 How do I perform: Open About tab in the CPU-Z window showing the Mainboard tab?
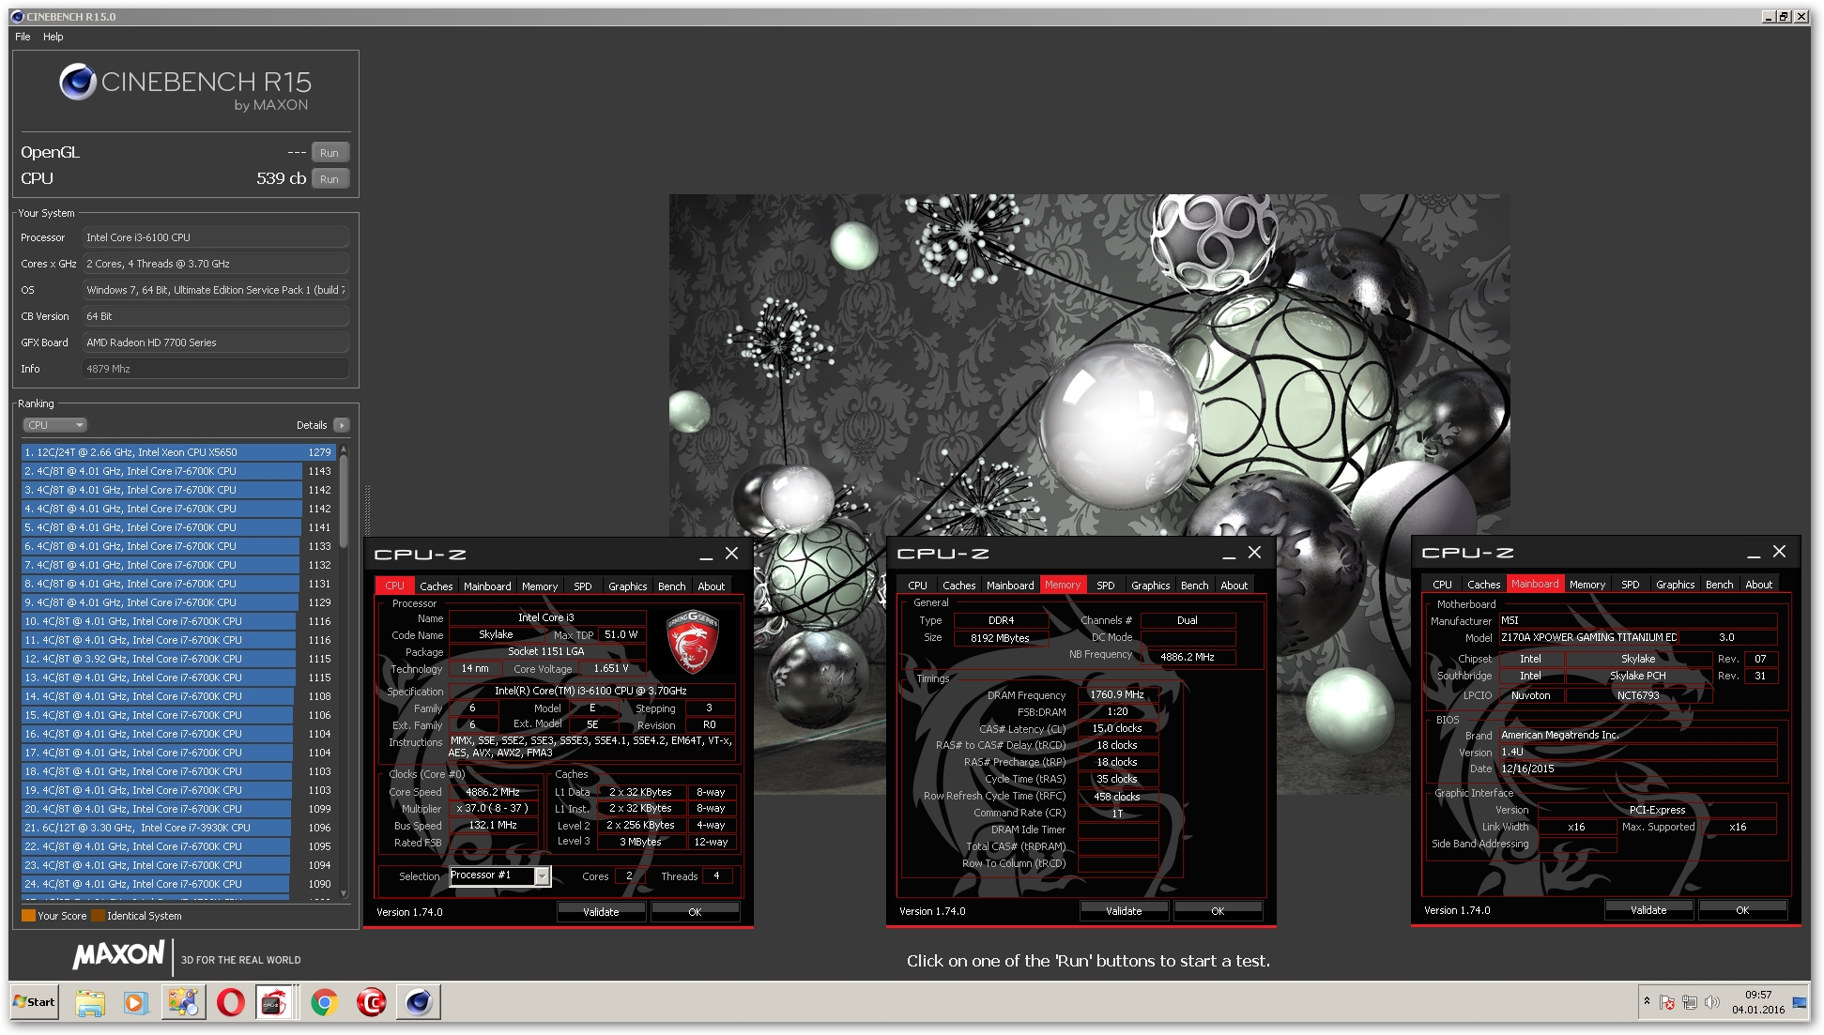1759,585
